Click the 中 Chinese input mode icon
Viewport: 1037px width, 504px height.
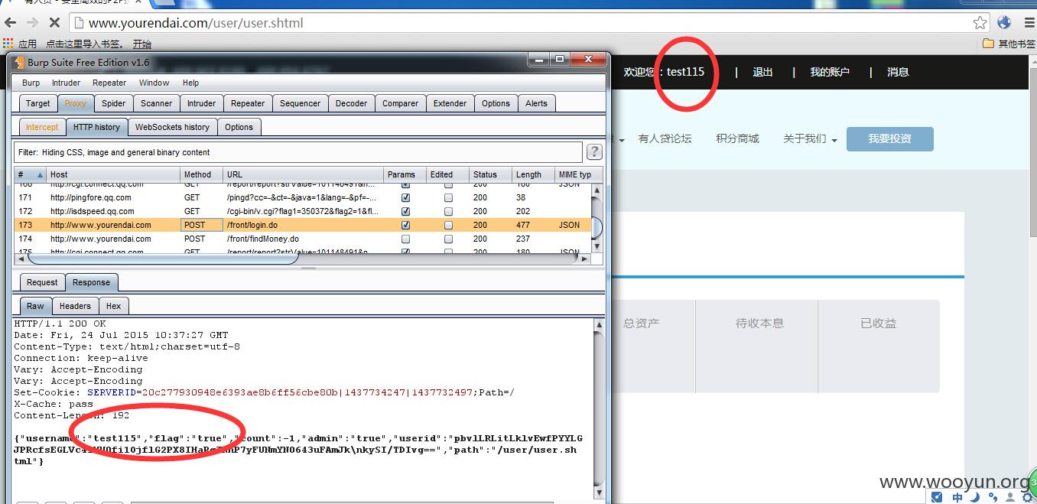click(x=957, y=497)
